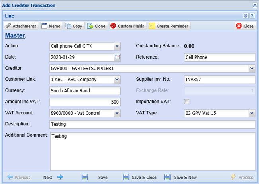Expand the Action dropdown list
The image size is (259, 184).
117,46
